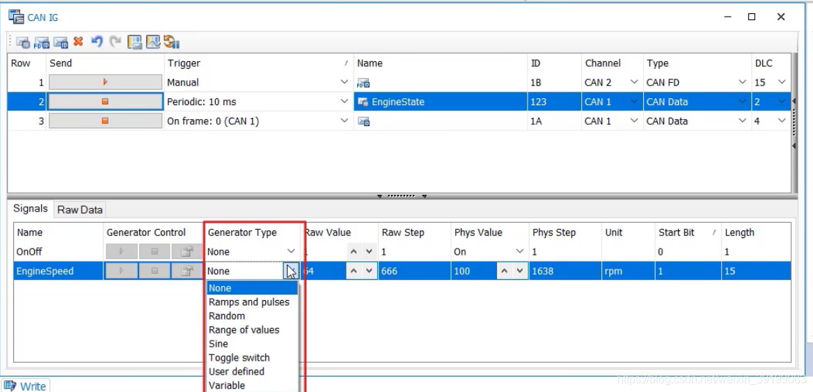Choose Toggle switch generator type

[253, 358]
